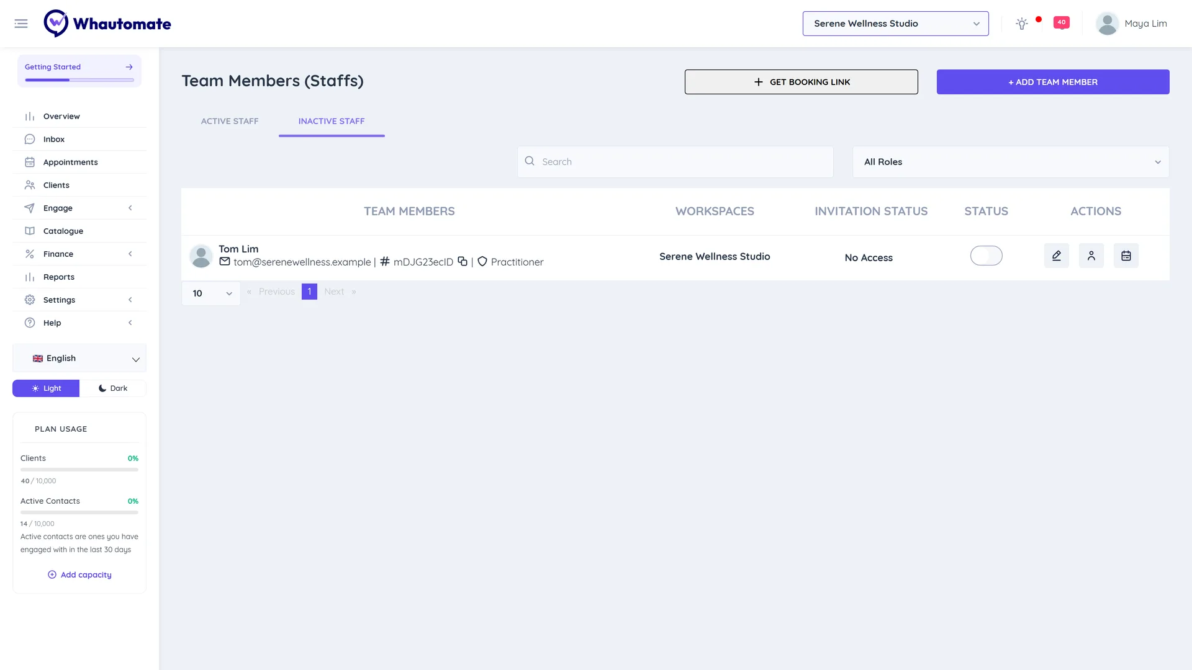
Task: Switch to the Active Staff tab
Action: pyautogui.click(x=230, y=121)
